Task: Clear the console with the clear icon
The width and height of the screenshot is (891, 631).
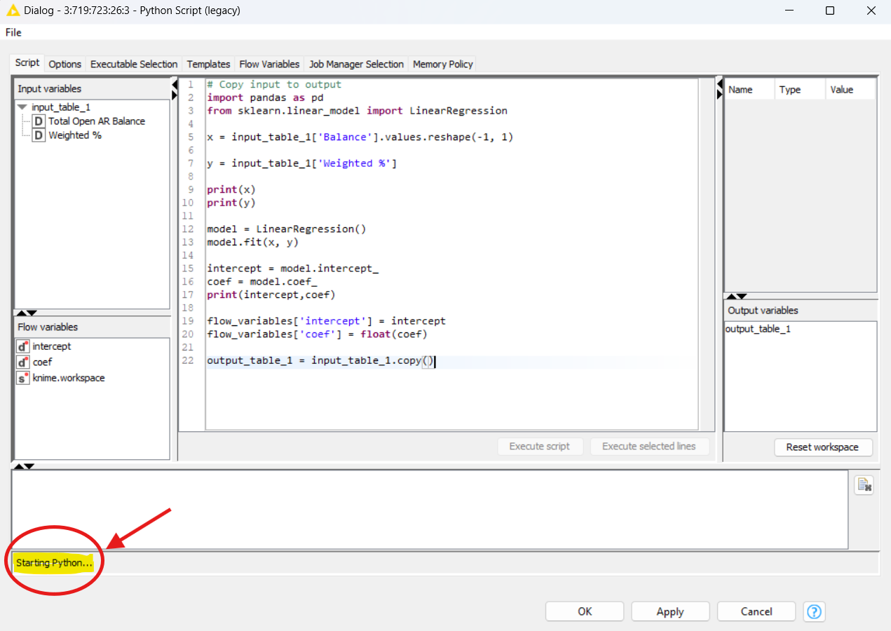Action: click(864, 484)
